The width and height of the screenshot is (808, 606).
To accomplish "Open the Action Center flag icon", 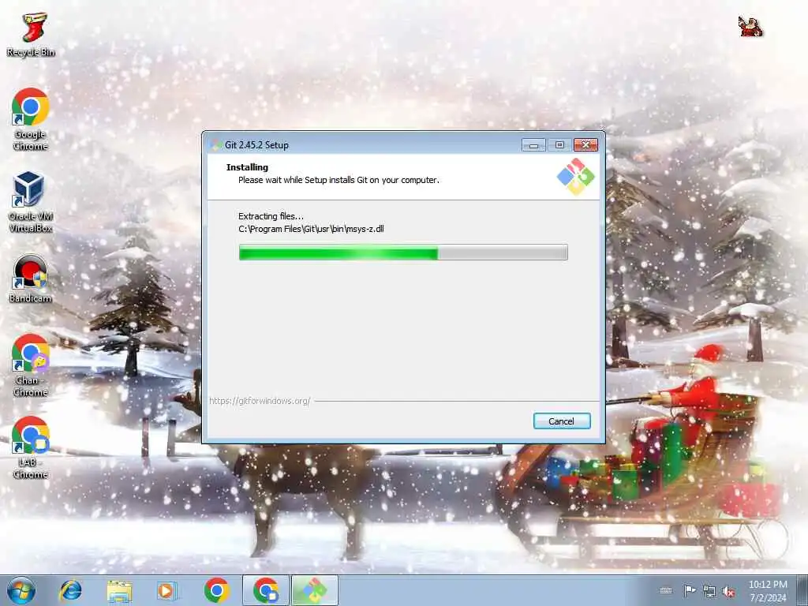I will (x=689, y=590).
